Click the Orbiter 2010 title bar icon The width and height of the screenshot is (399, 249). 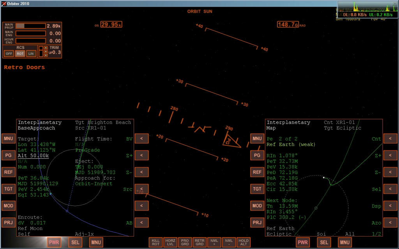[4, 4]
